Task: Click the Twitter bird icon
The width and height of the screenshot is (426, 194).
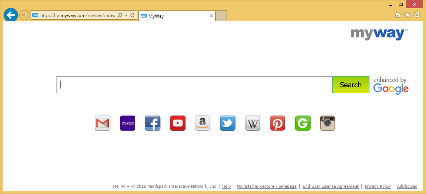Action: (228, 123)
